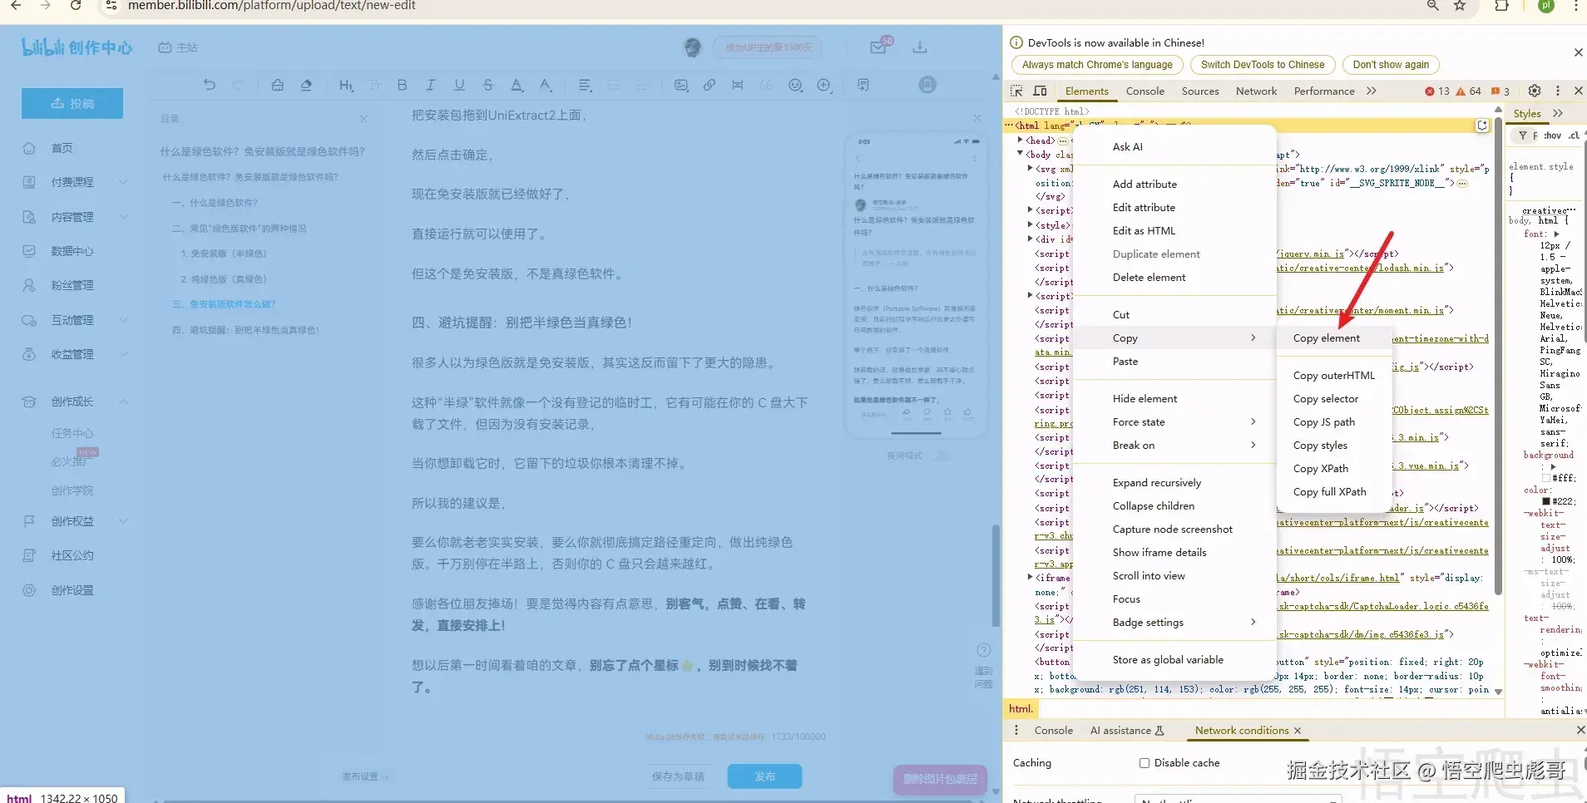Click the 保存为草稿 save draft button
The width and height of the screenshot is (1587, 803).
pyautogui.click(x=678, y=776)
